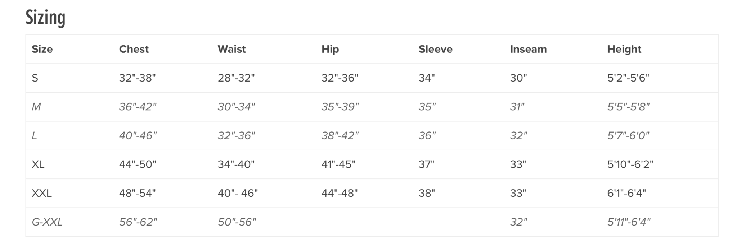737x246 pixels.
Task: Select the Chest column header
Action: 134,49
